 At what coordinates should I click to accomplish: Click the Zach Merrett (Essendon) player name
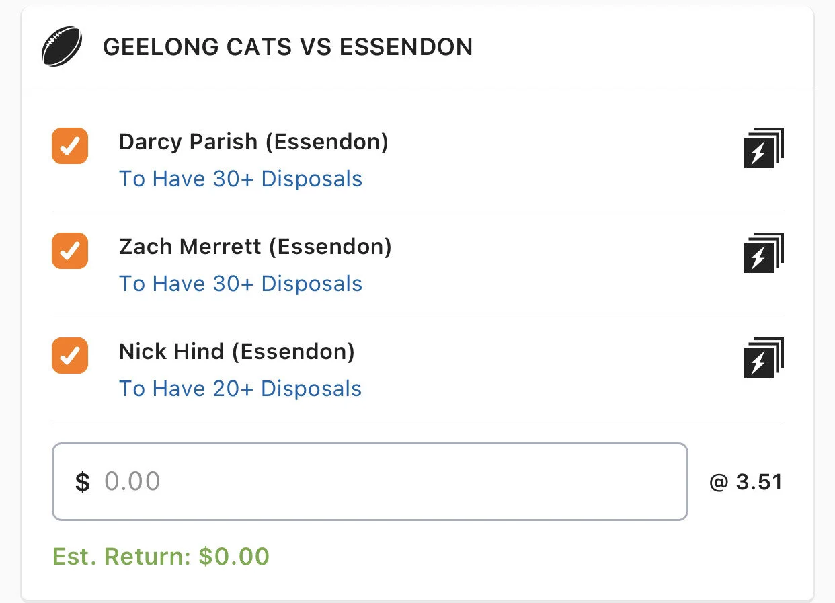pos(255,247)
